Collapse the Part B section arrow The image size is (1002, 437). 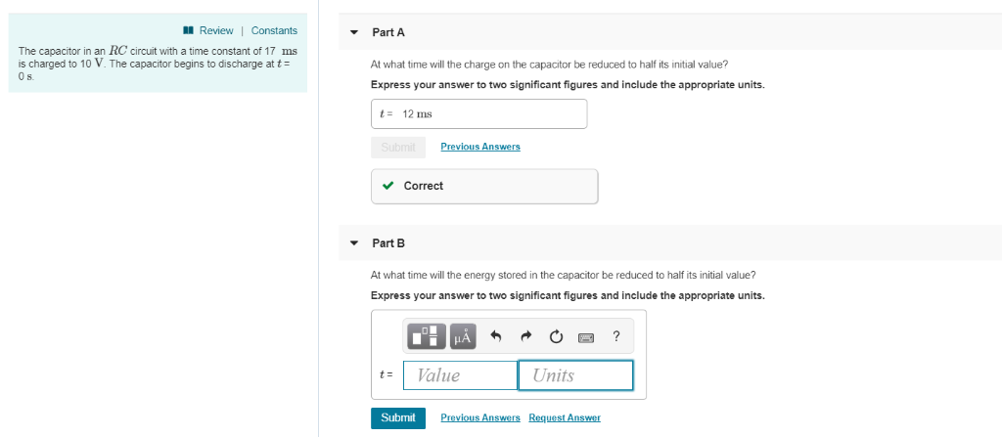[x=354, y=243]
